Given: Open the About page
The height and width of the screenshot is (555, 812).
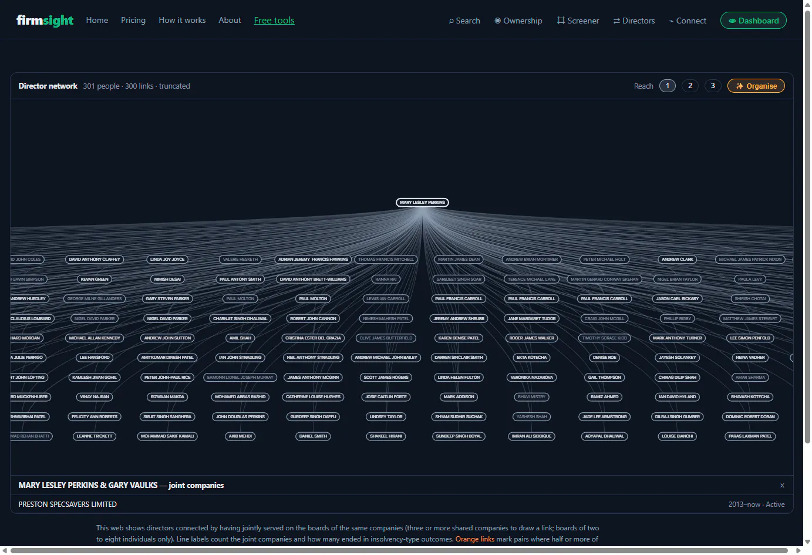Looking at the screenshot, I should pos(230,20).
